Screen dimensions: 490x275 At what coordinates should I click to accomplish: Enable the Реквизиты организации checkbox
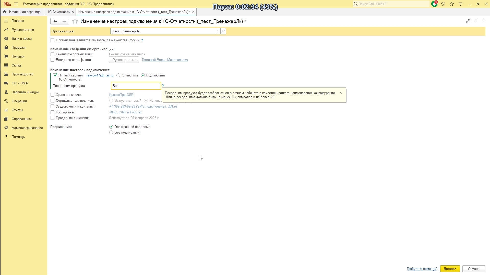pos(53,54)
